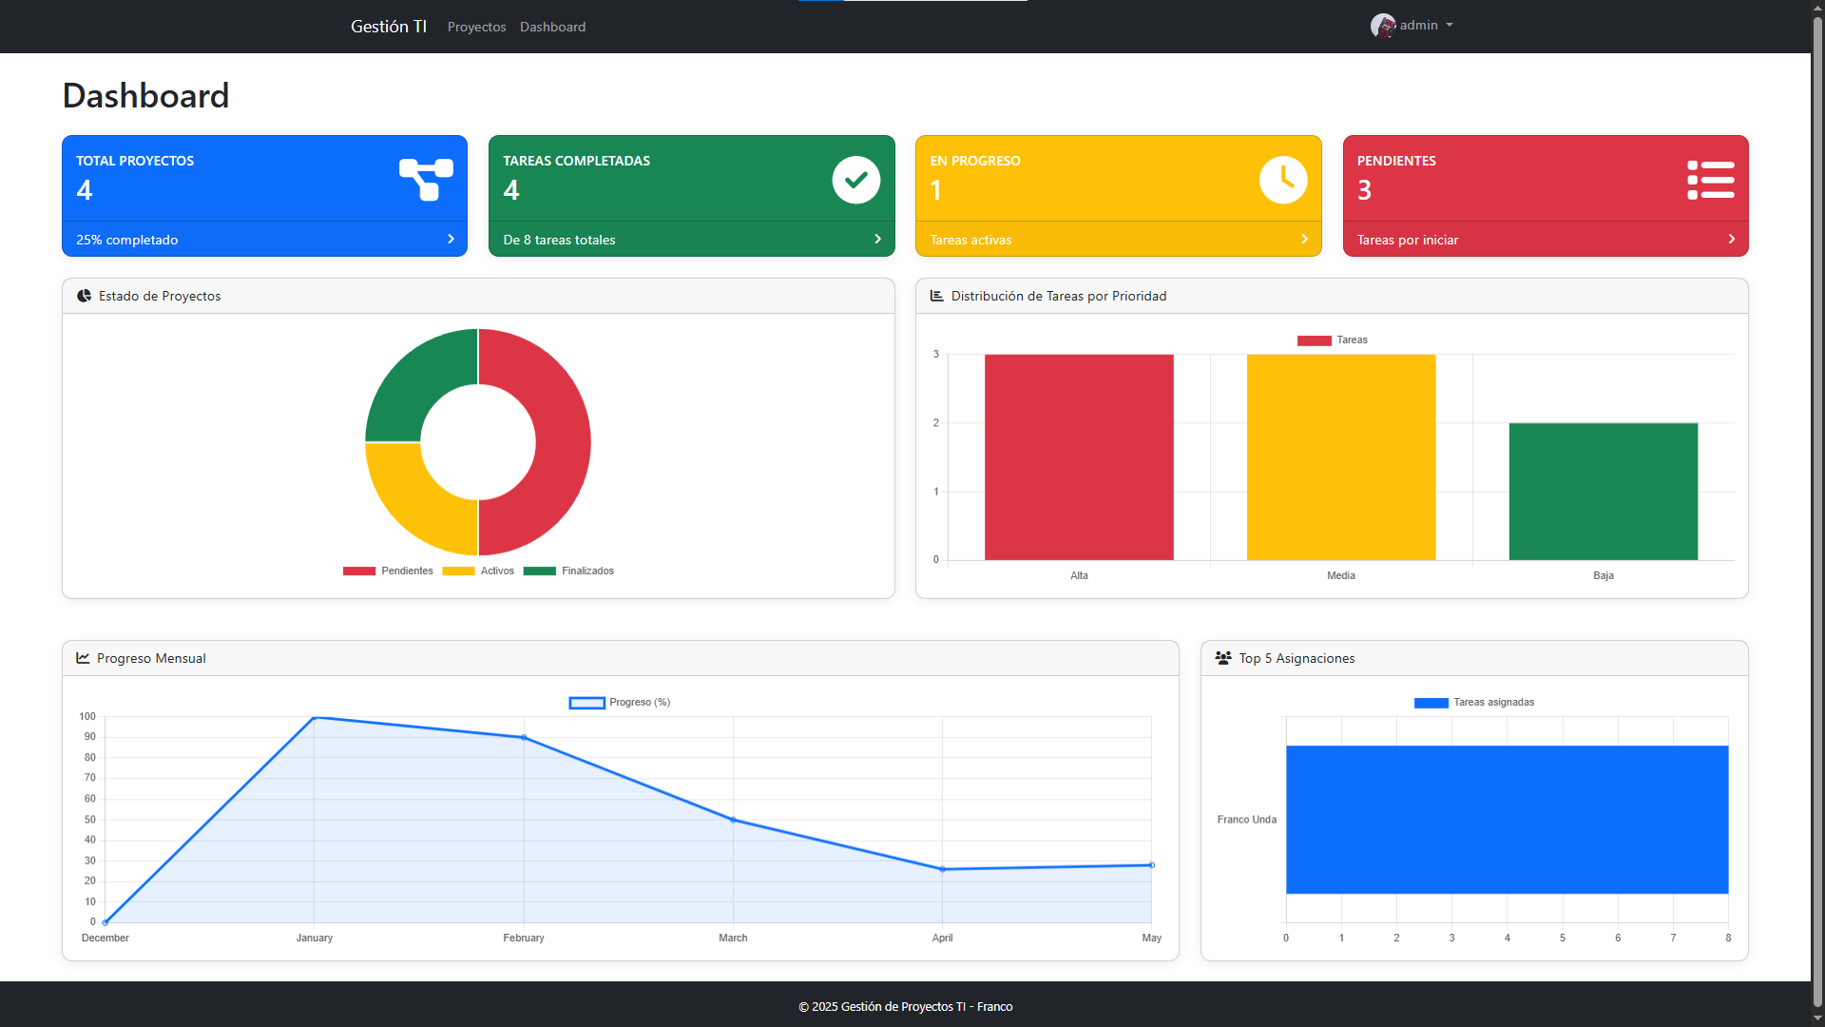Click the Total Proyectos count 4

[85, 190]
